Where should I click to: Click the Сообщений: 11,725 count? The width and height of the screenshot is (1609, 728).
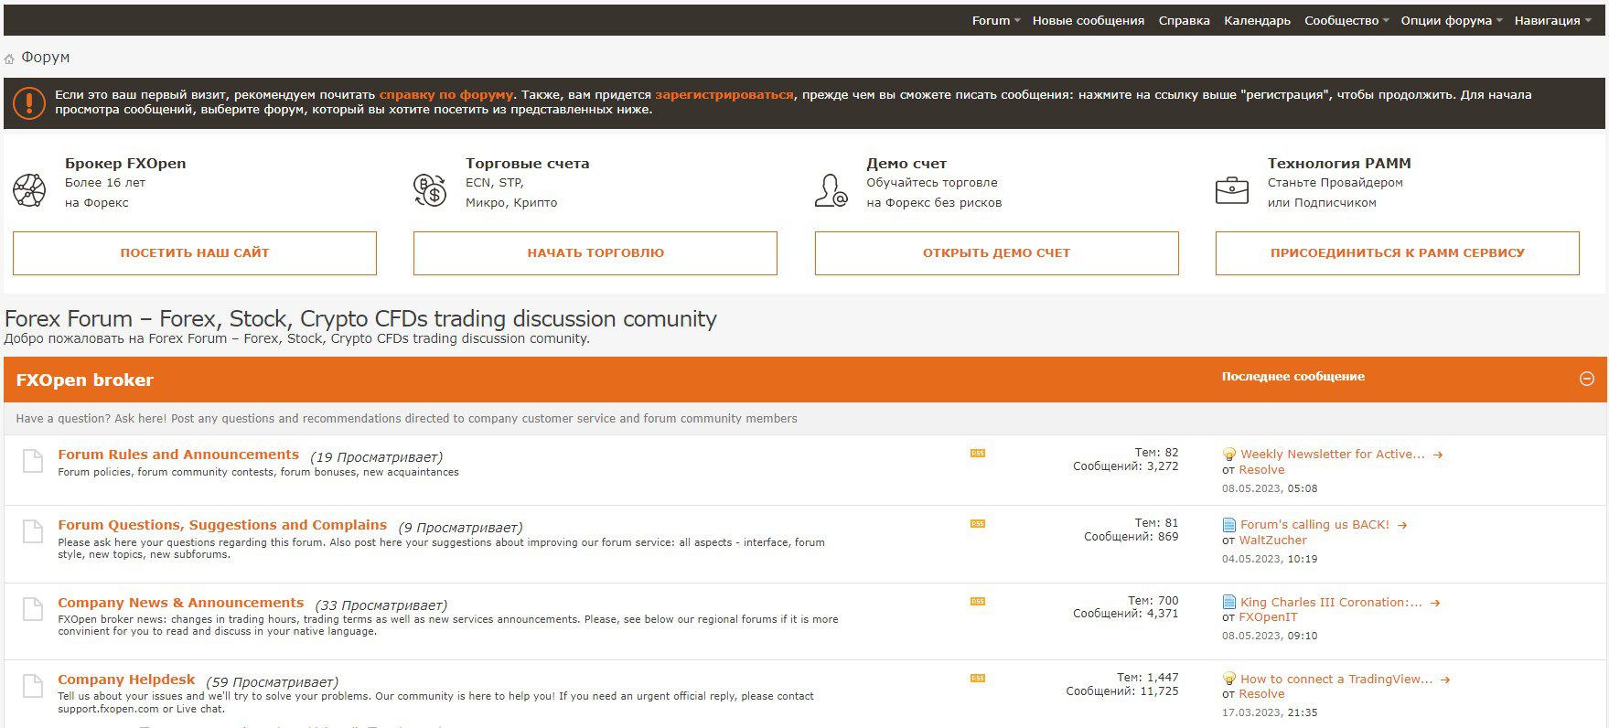(x=1122, y=691)
